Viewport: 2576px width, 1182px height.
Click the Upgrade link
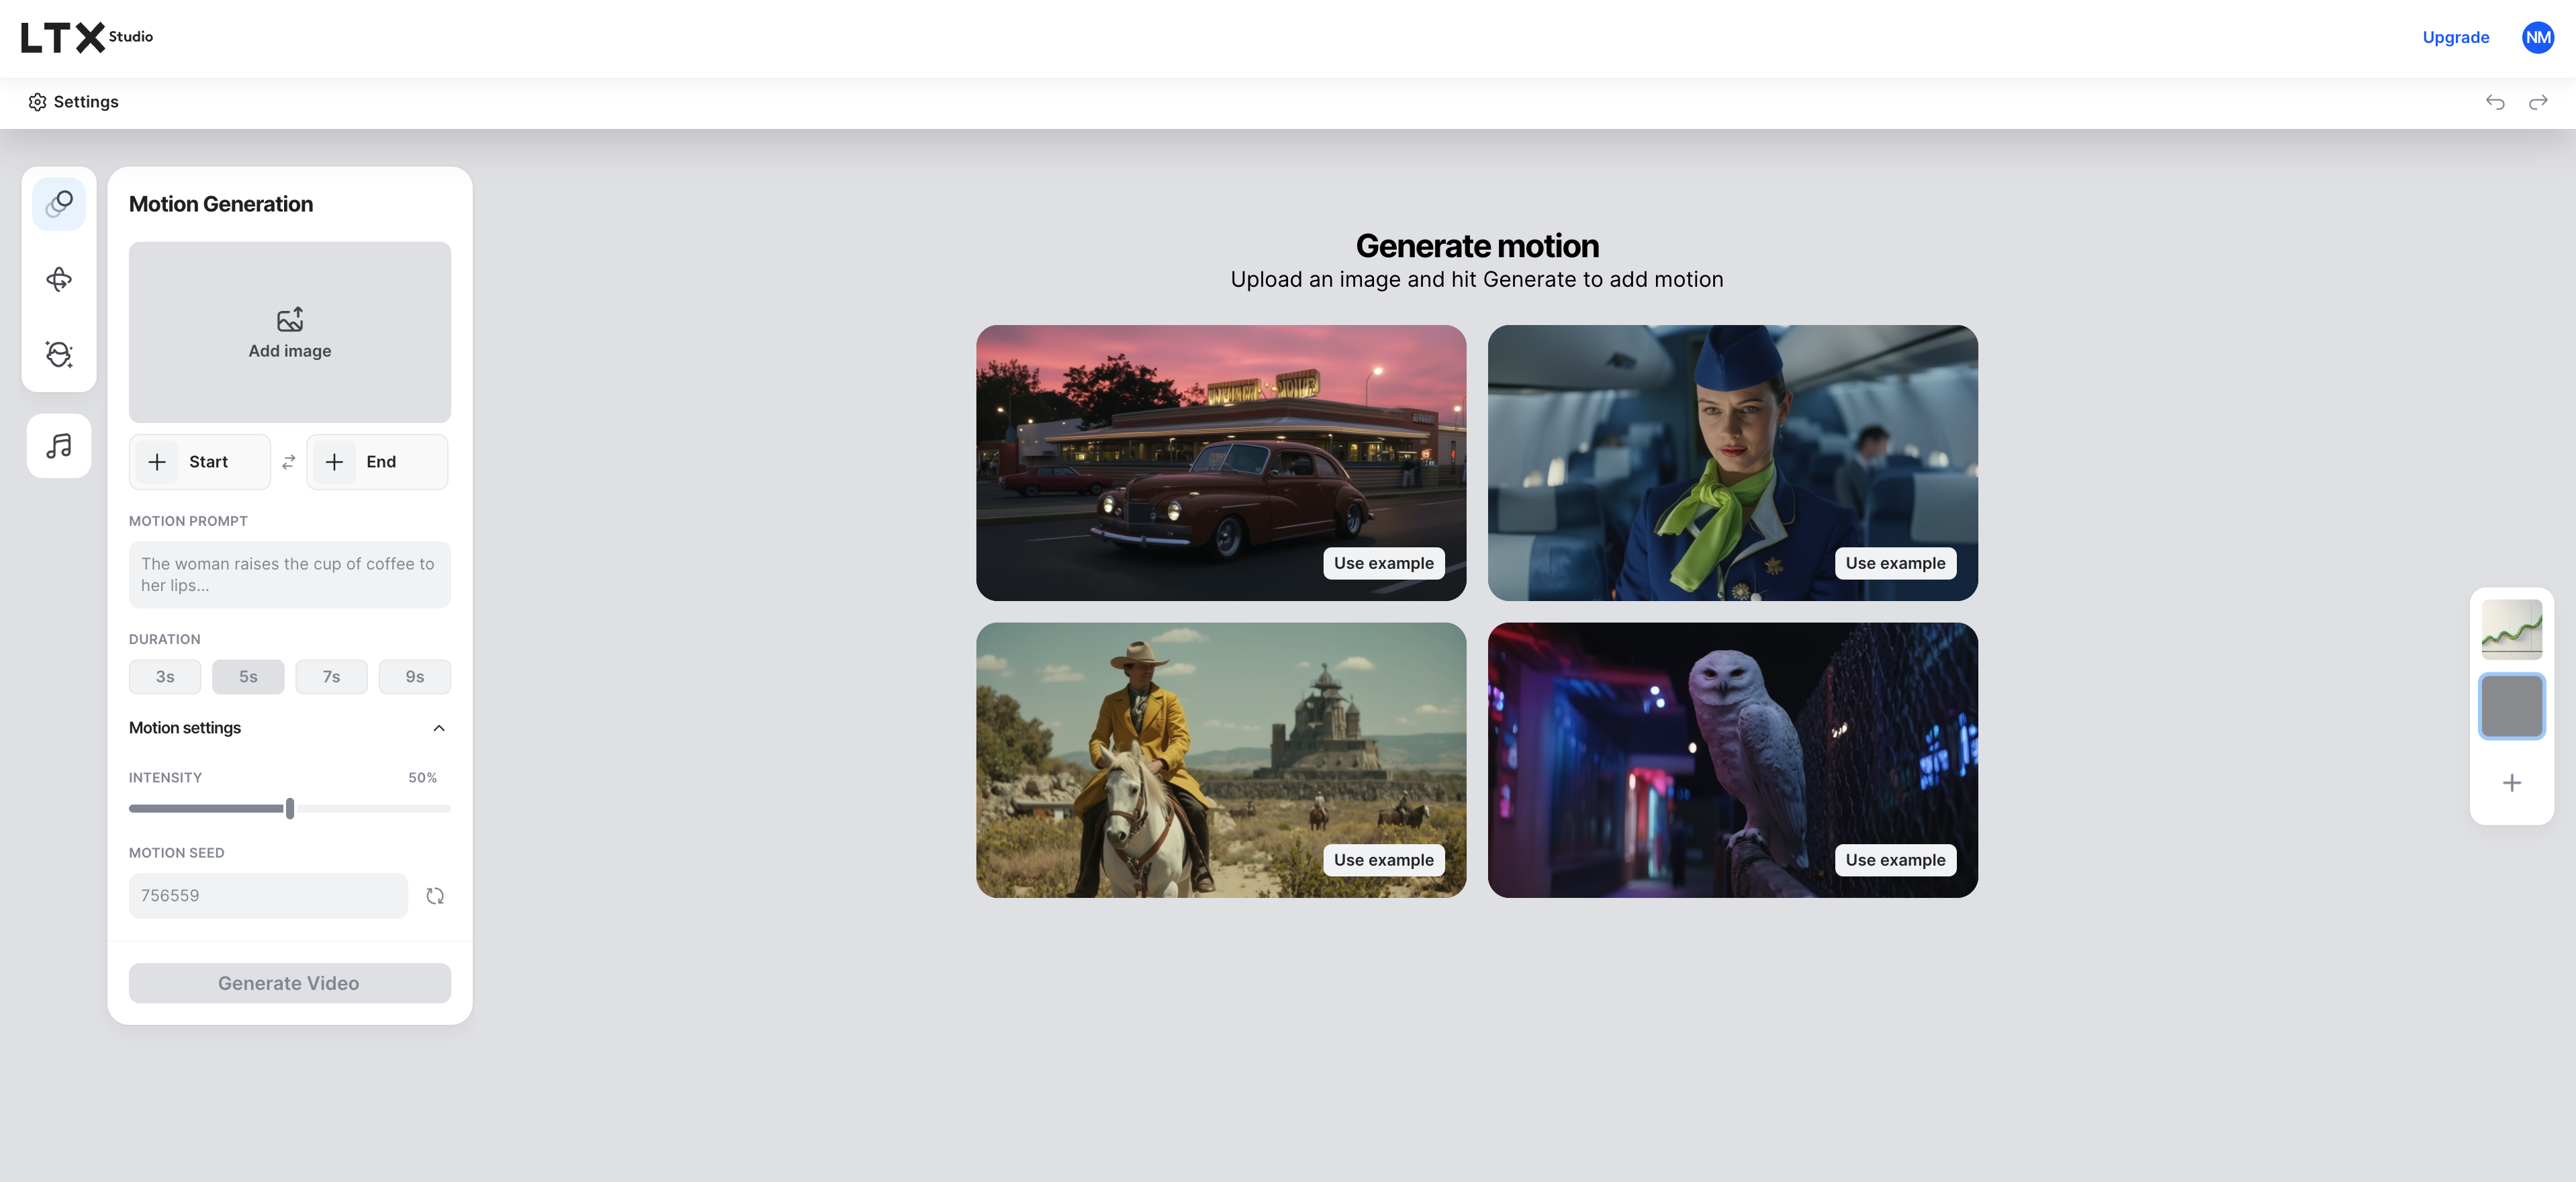point(2455,37)
